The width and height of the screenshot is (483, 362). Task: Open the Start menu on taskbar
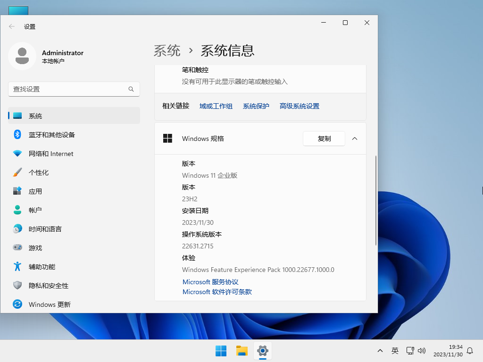click(x=220, y=351)
